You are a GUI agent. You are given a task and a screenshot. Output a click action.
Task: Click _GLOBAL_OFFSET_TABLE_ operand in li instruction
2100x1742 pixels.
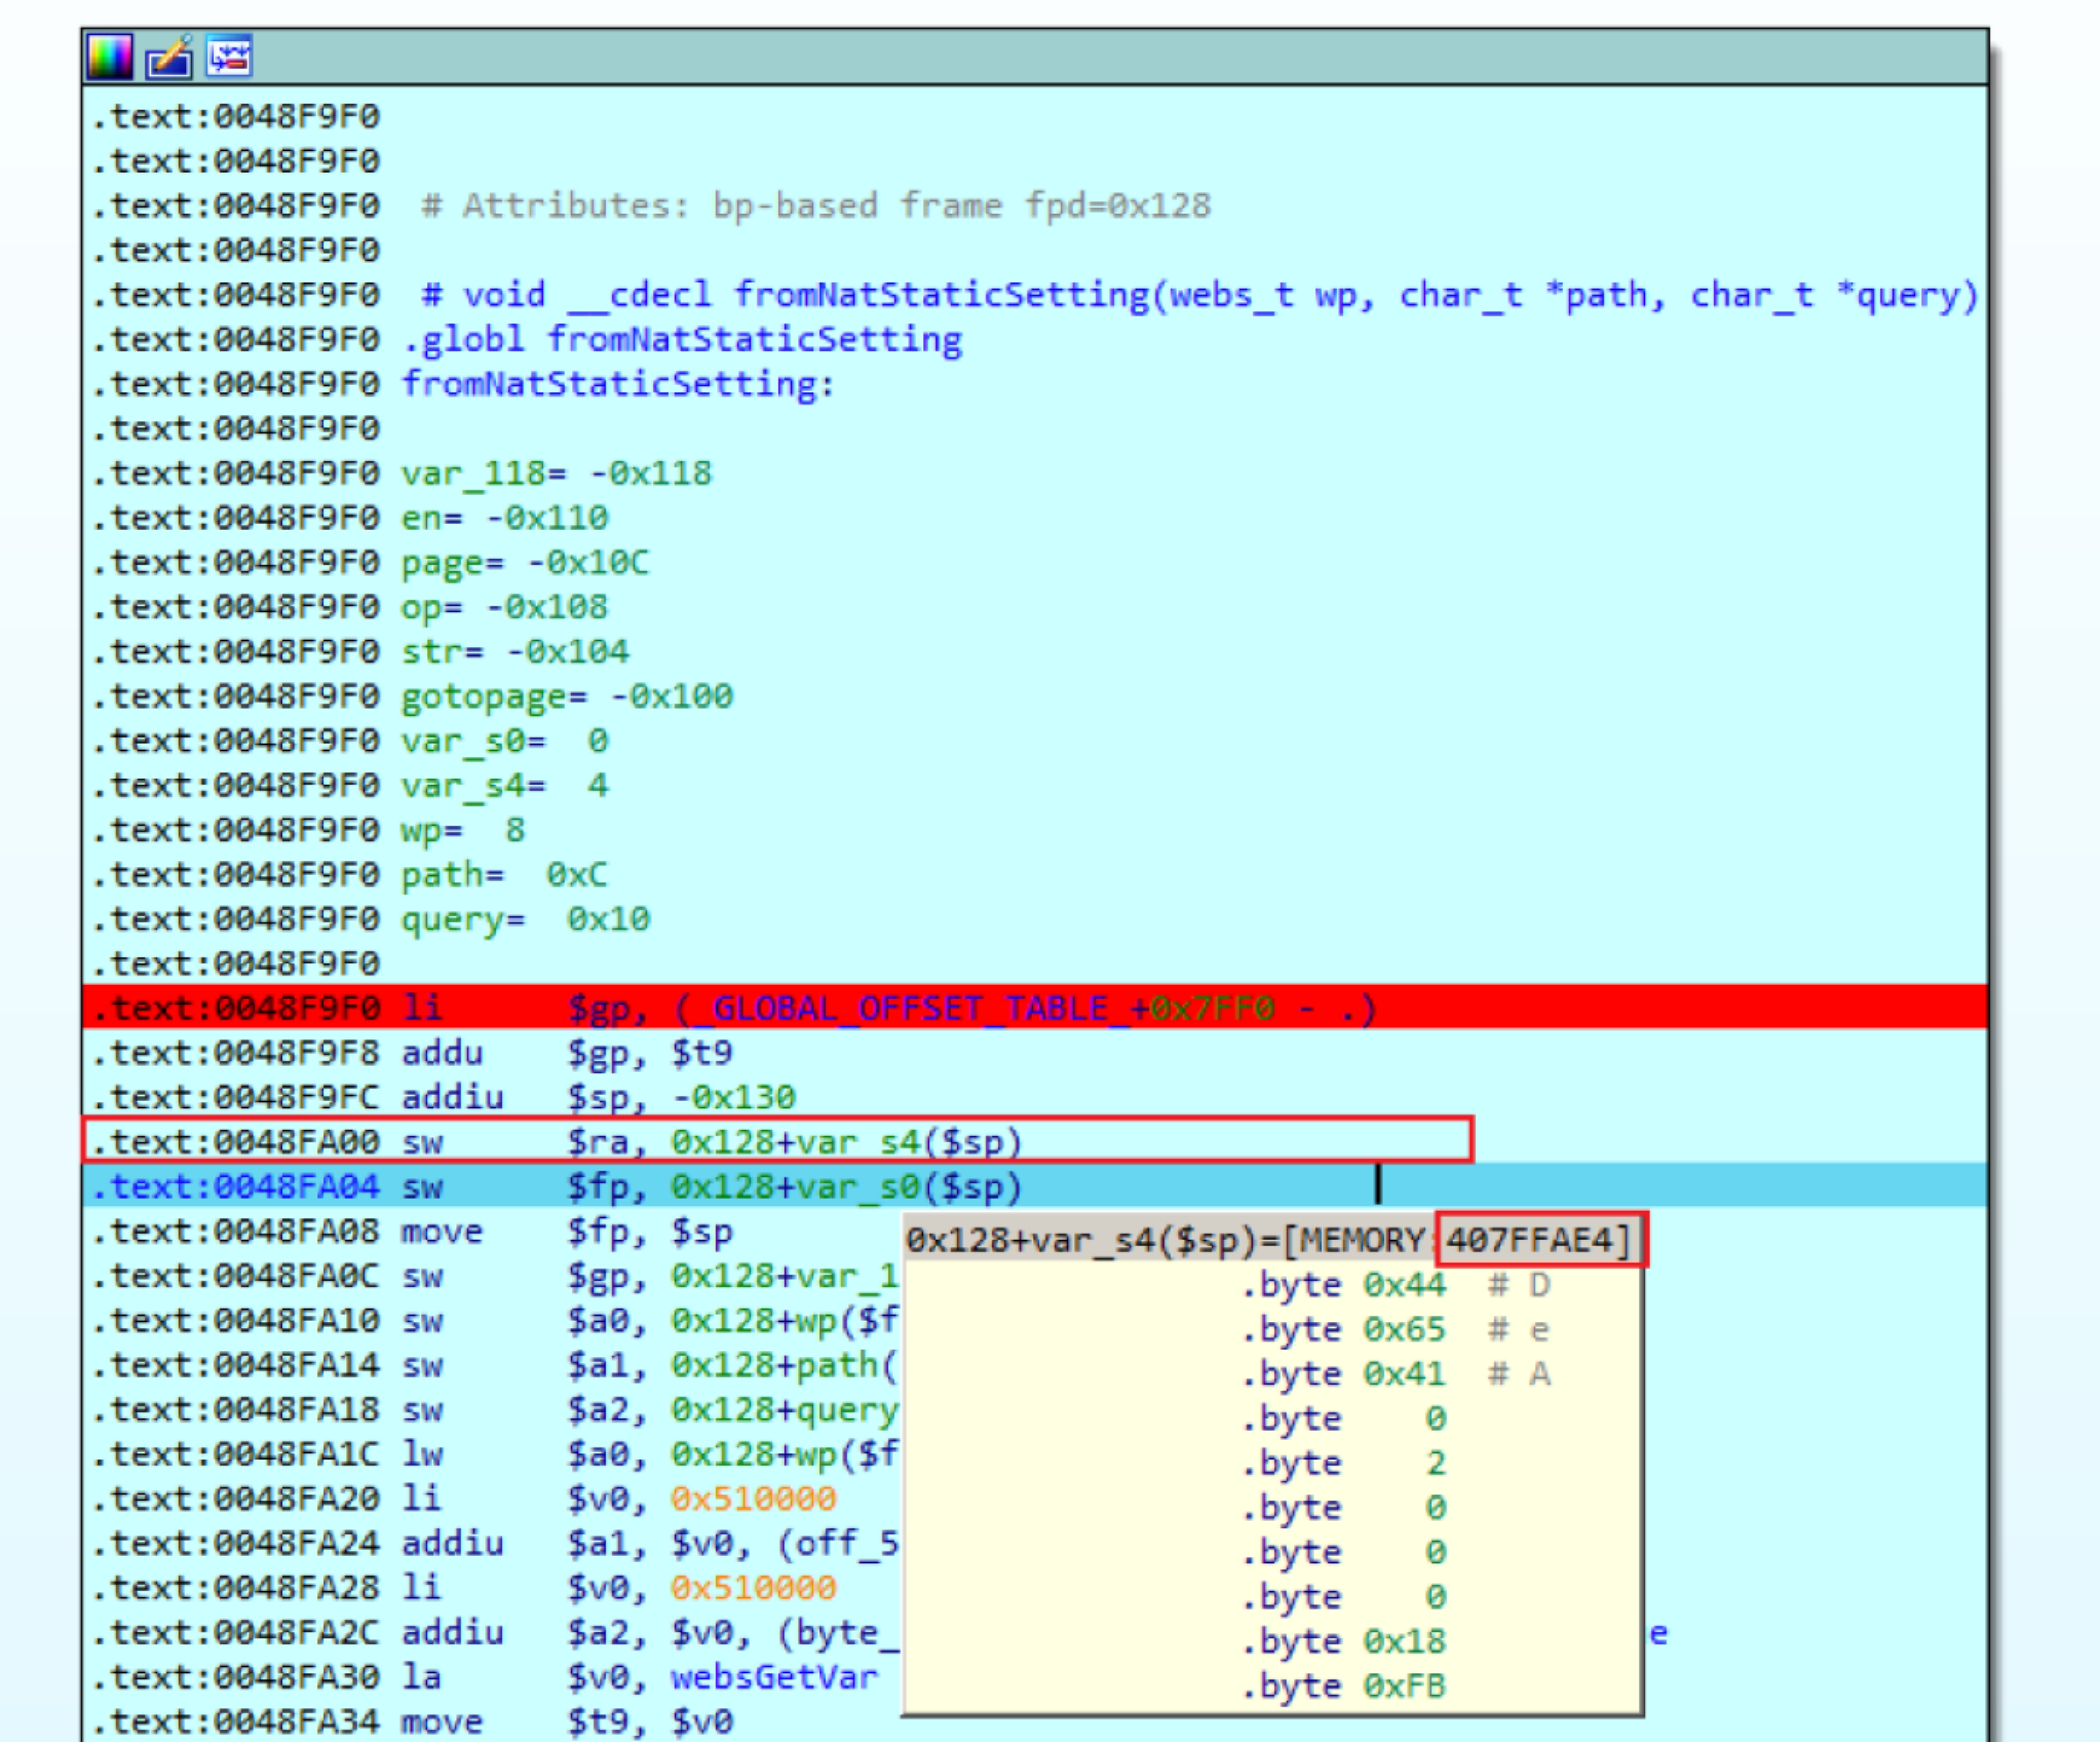pyautogui.click(x=908, y=1008)
